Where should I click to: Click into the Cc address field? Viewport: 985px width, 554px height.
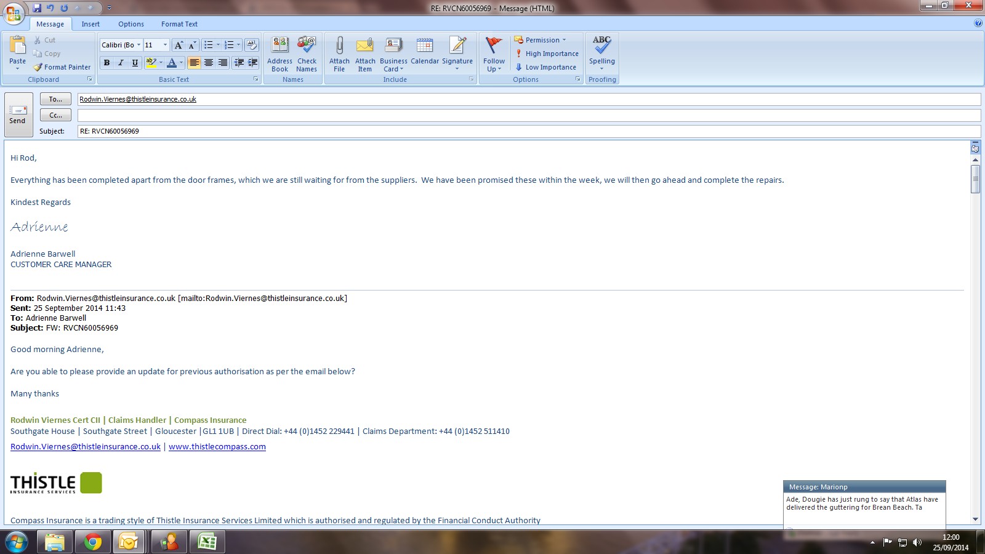tap(528, 115)
